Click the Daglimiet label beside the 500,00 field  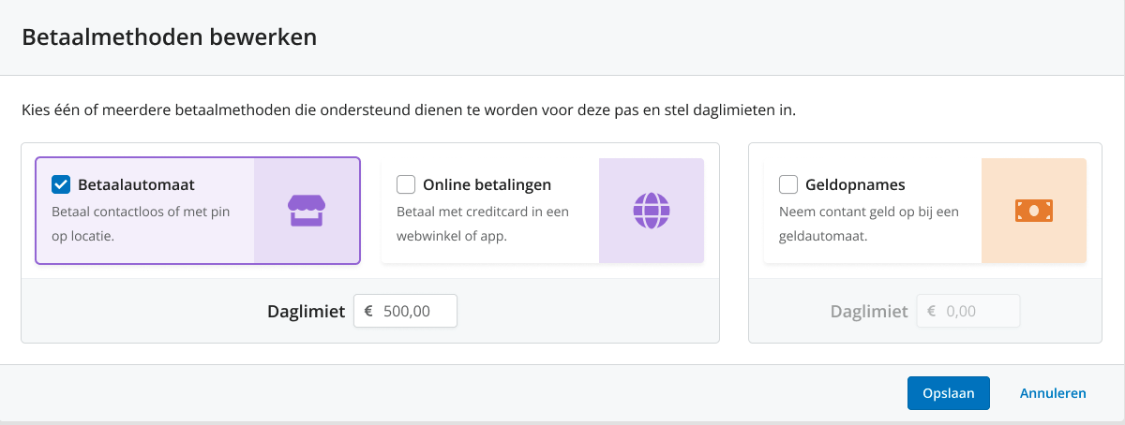point(307,312)
